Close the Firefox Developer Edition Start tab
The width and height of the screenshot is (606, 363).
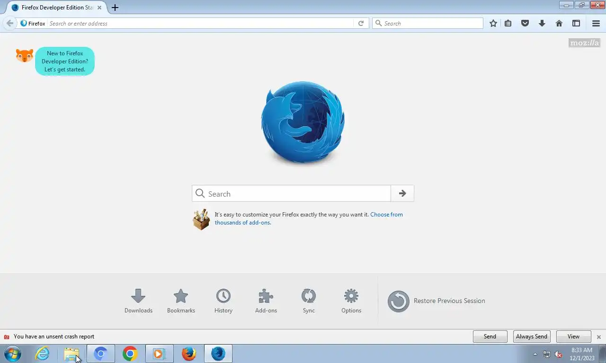click(x=99, y=8)
